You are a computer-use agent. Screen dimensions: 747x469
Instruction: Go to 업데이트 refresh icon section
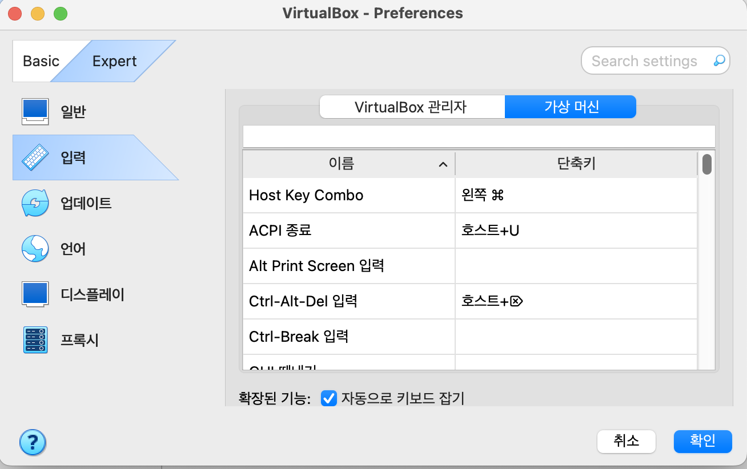click(x=35, y=203)
